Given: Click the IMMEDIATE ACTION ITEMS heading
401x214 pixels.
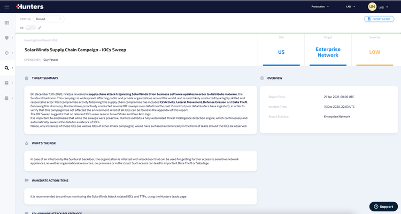Looking at the screenshot, I should 50,180.
